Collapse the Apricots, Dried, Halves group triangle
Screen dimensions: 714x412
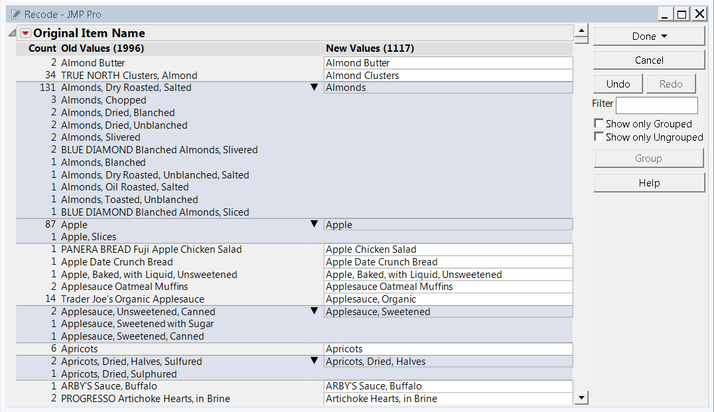(315, 362)
